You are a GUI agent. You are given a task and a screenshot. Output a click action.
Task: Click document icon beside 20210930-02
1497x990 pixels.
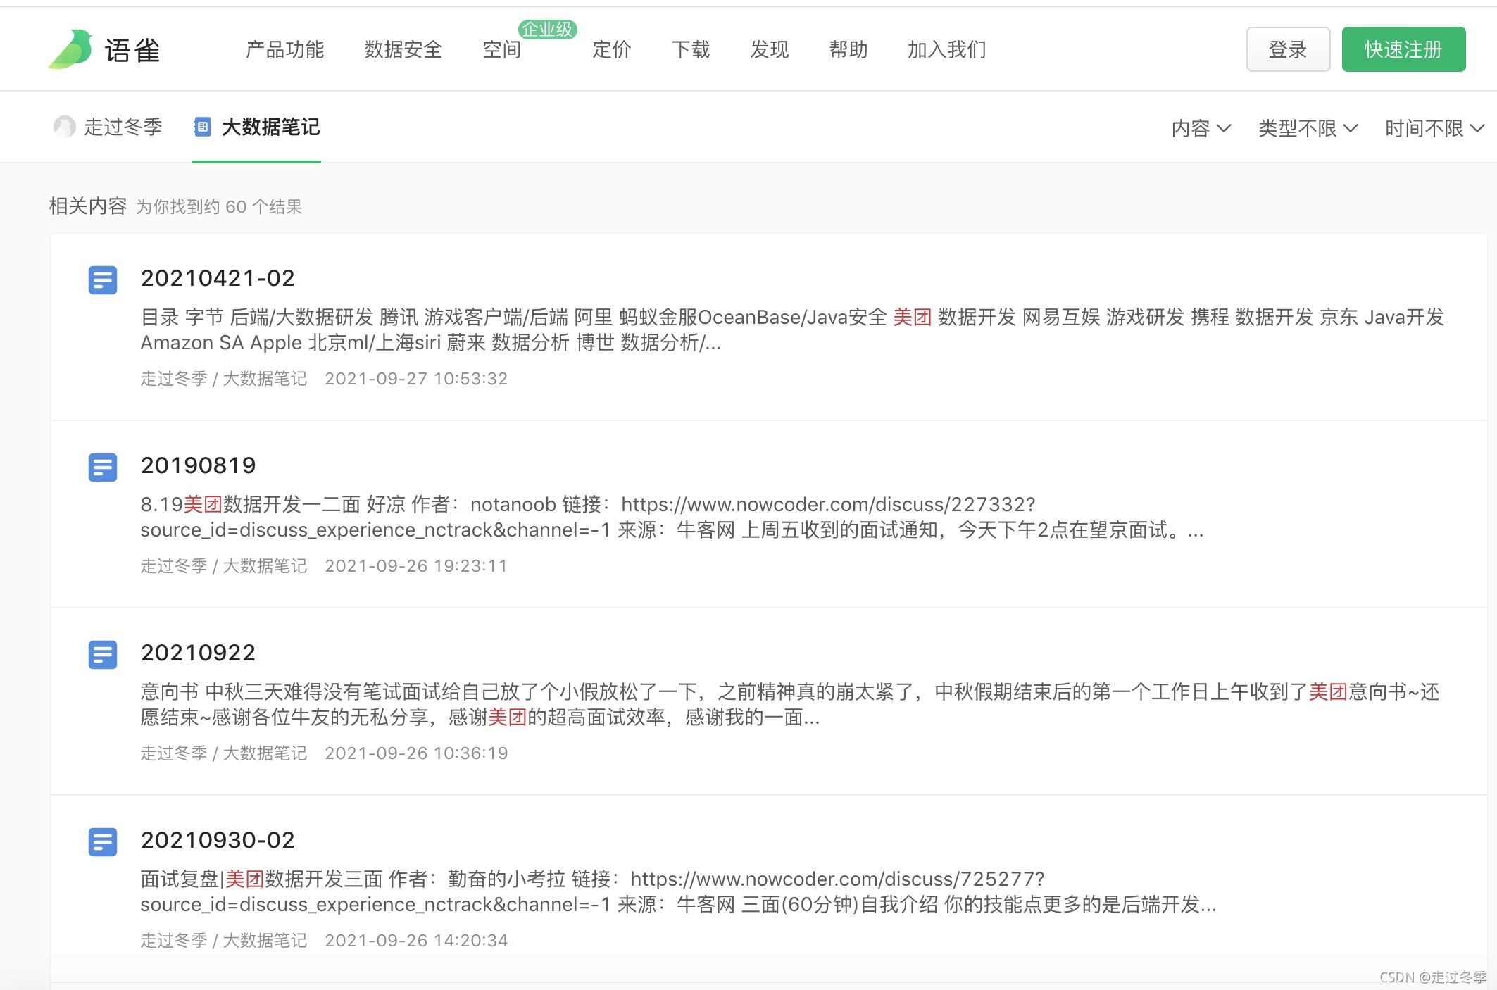coord(103,841)
